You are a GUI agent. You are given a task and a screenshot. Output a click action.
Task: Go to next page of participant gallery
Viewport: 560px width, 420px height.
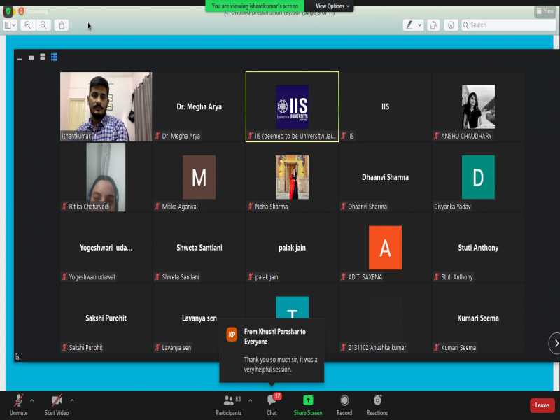[554, 343]
